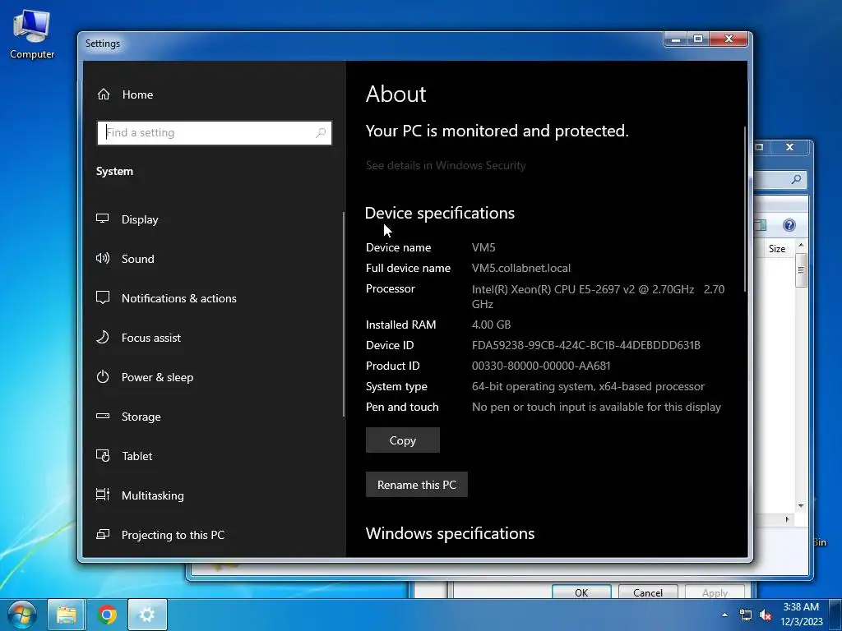842x631 pixels.
Task: Click scroll up arrow in background window
Action: coord(801,245)
